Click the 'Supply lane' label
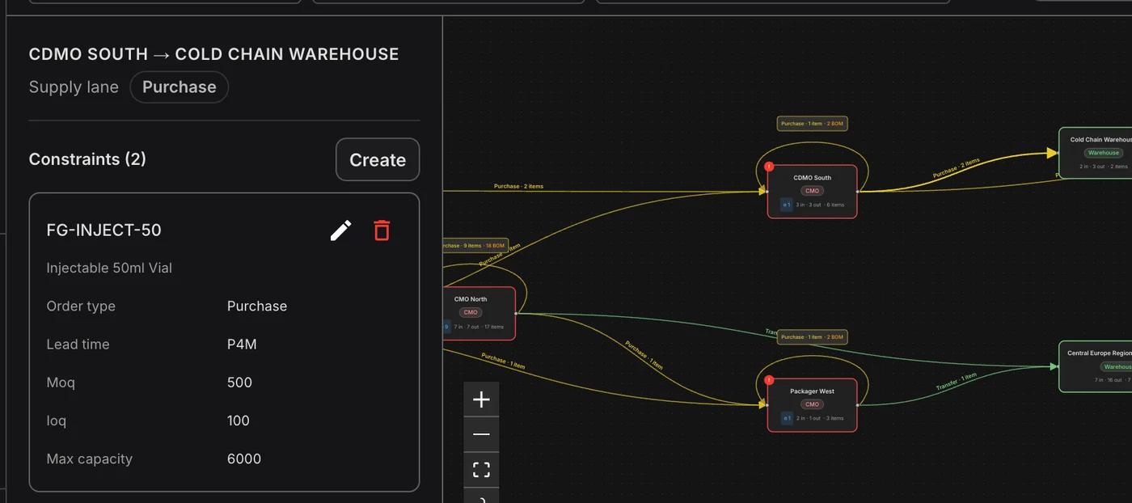The image size is (1132, 503). pyautogui.click(x=74, y=87)
